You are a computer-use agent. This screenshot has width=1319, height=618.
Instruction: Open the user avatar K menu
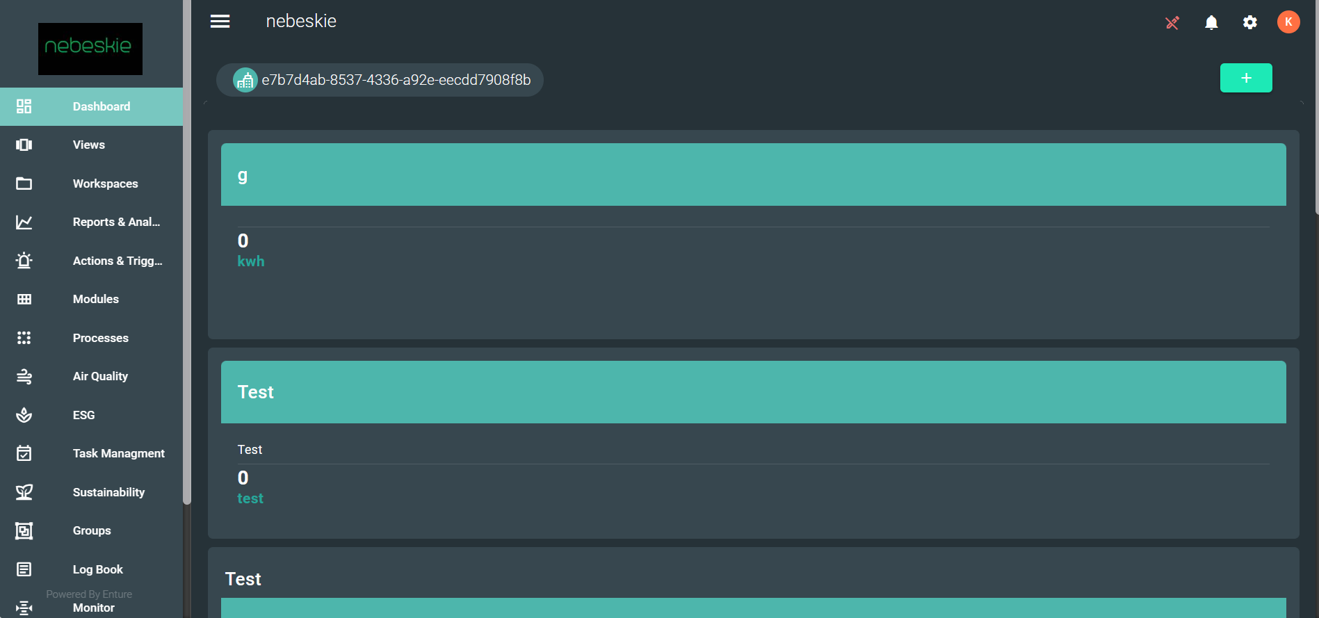tap(1288, 22)
